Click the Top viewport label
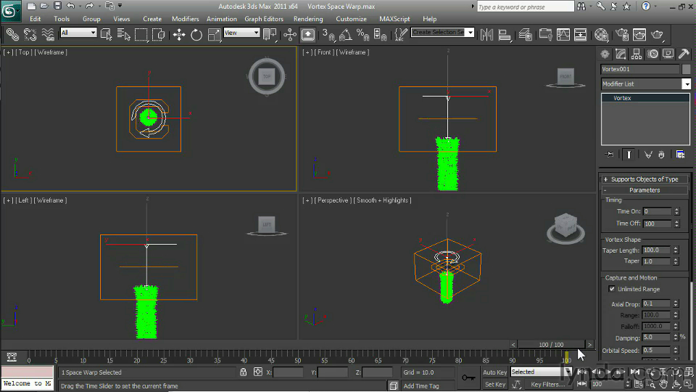696x392 pixels. click(24, 52)
